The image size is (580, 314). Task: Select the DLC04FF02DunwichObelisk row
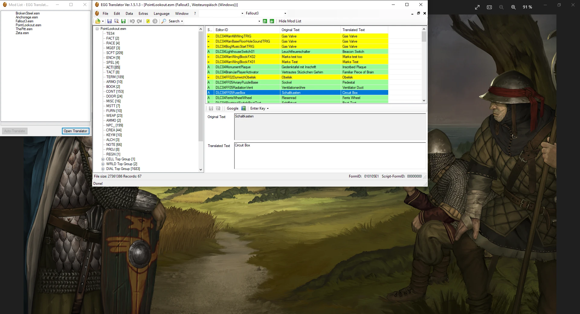pyautogui.click(x=297, y=77)
